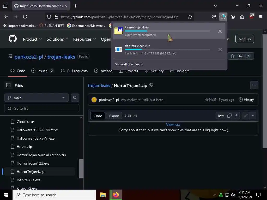Open the notification center icon
Image resolution: width=267 pixels, height=200 pixels.
click(258, 195)
